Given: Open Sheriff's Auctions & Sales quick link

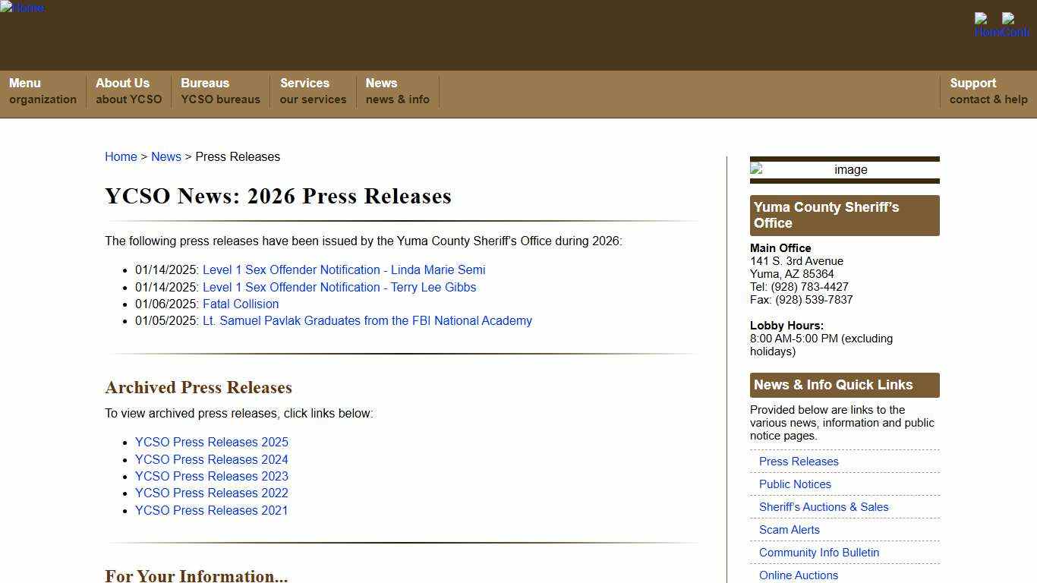Looking at the screenshot, I should (823, 507).
